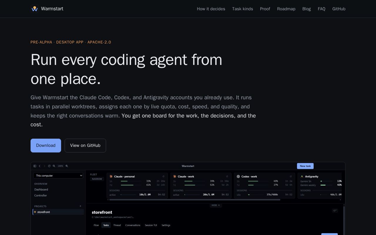Open the Conversations tab

133,225
